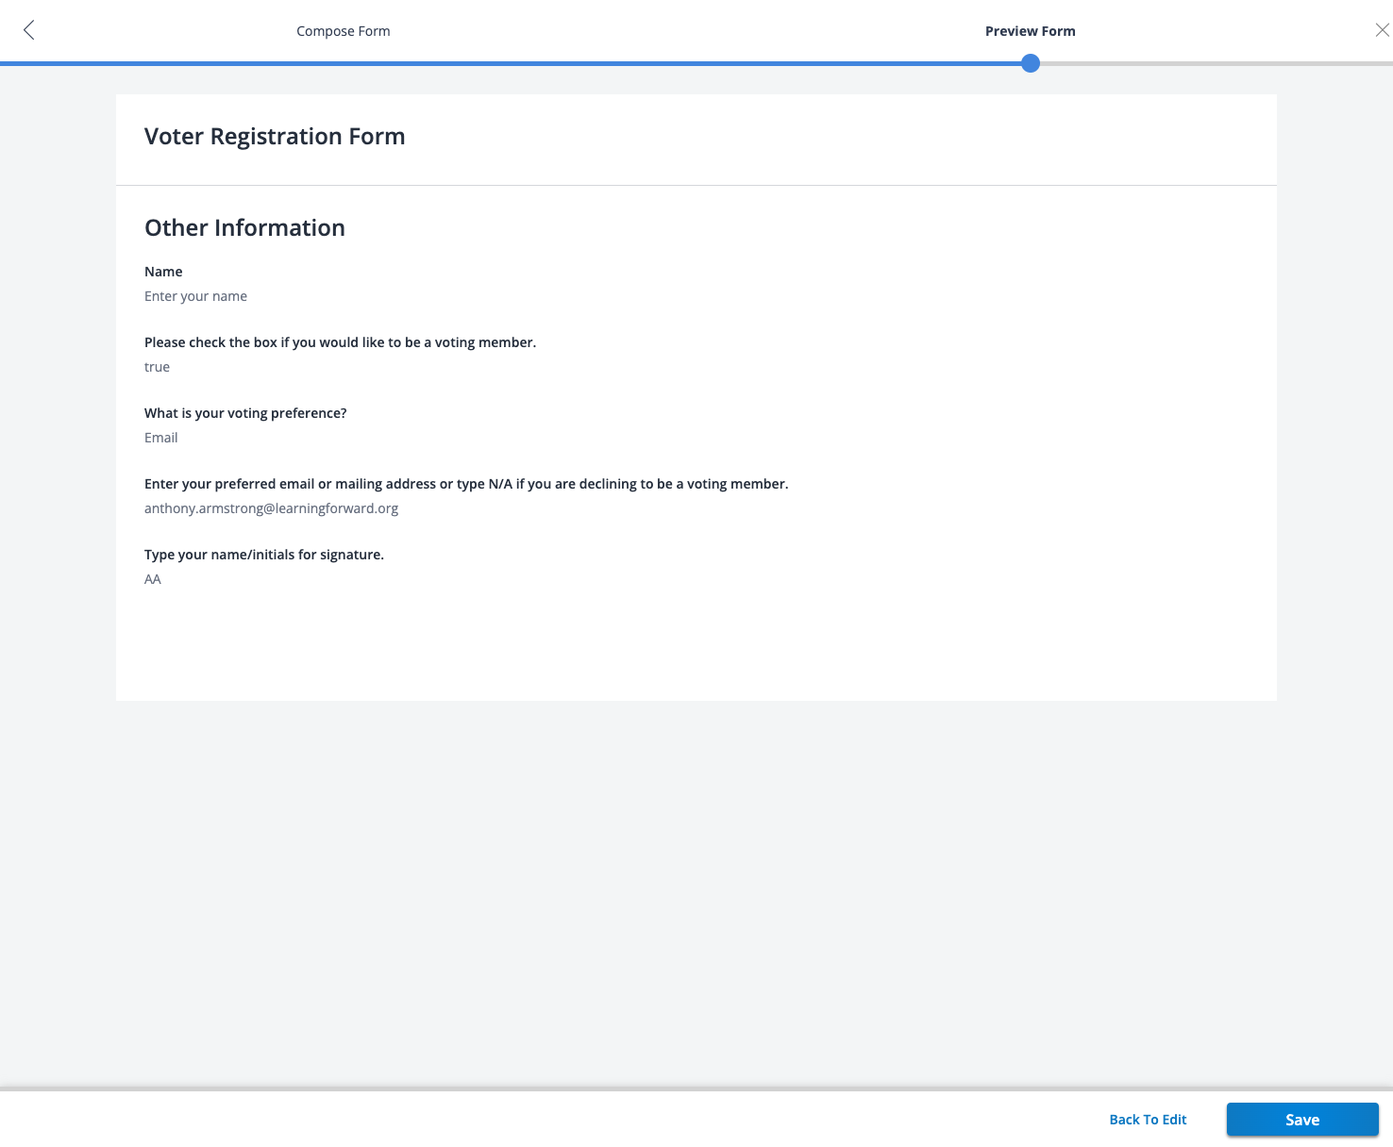Screen dimensions: 1393x1147
Task: Click the blue progress step marker
Action: pyautogui.click(x=1031, y=63)
